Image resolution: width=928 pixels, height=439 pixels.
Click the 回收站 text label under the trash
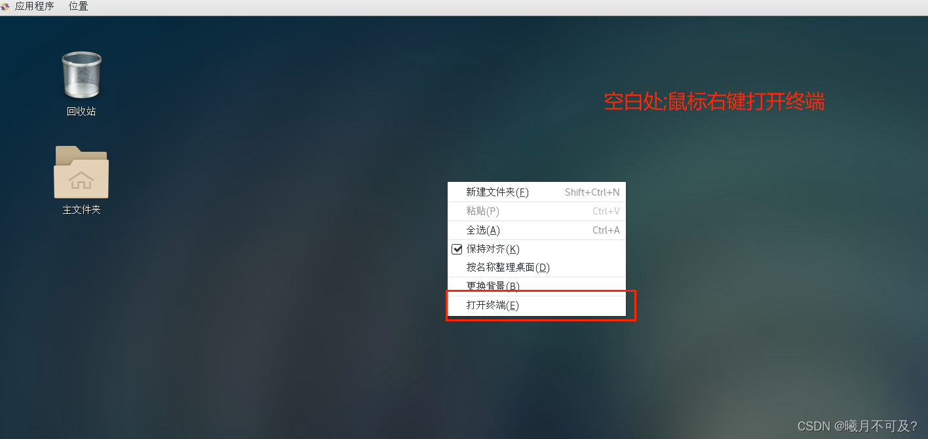pyautogui.click(x=81, y=111)
